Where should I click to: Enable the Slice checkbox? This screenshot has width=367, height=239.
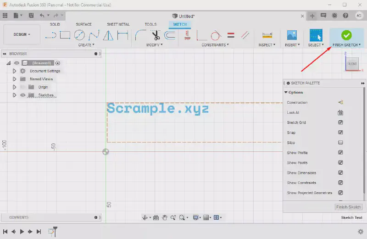[x=340, y=143]
